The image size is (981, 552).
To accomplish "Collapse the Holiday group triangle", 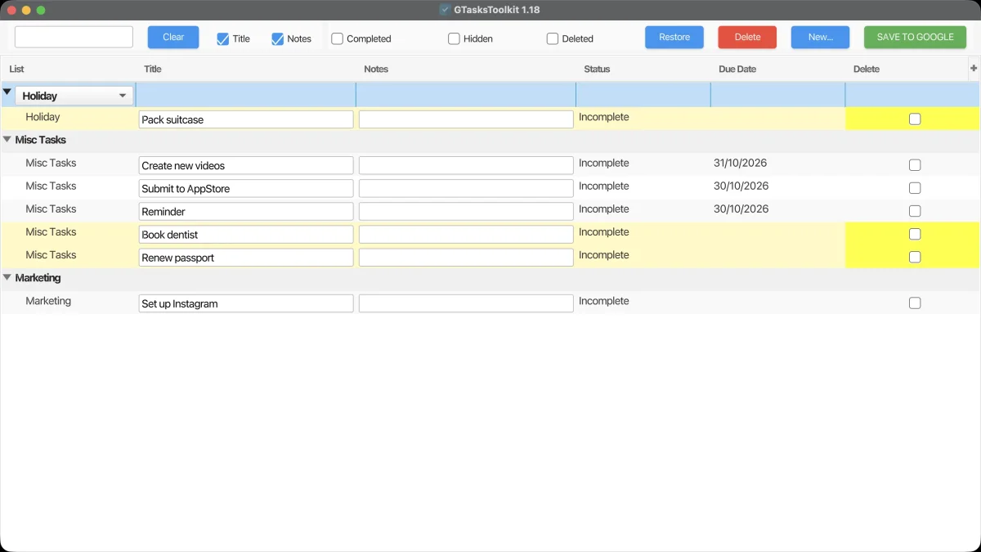I will (x=7, y=92).
